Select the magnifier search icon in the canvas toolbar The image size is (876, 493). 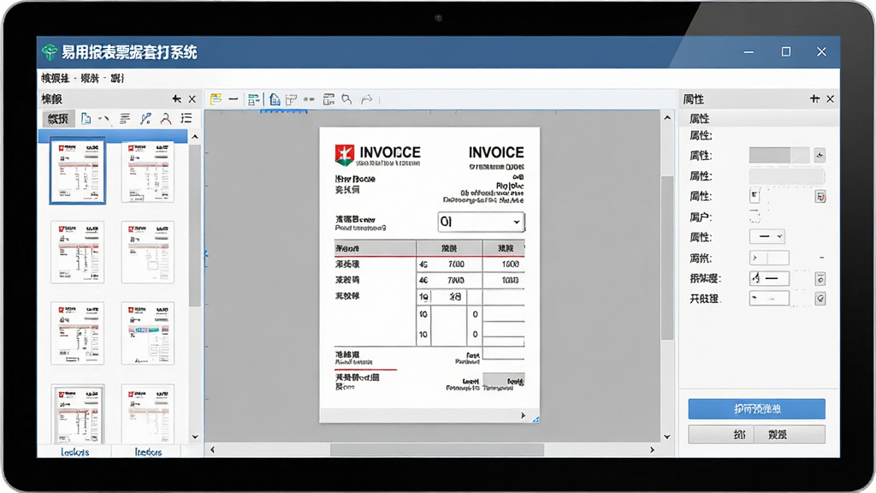[347, 99]
